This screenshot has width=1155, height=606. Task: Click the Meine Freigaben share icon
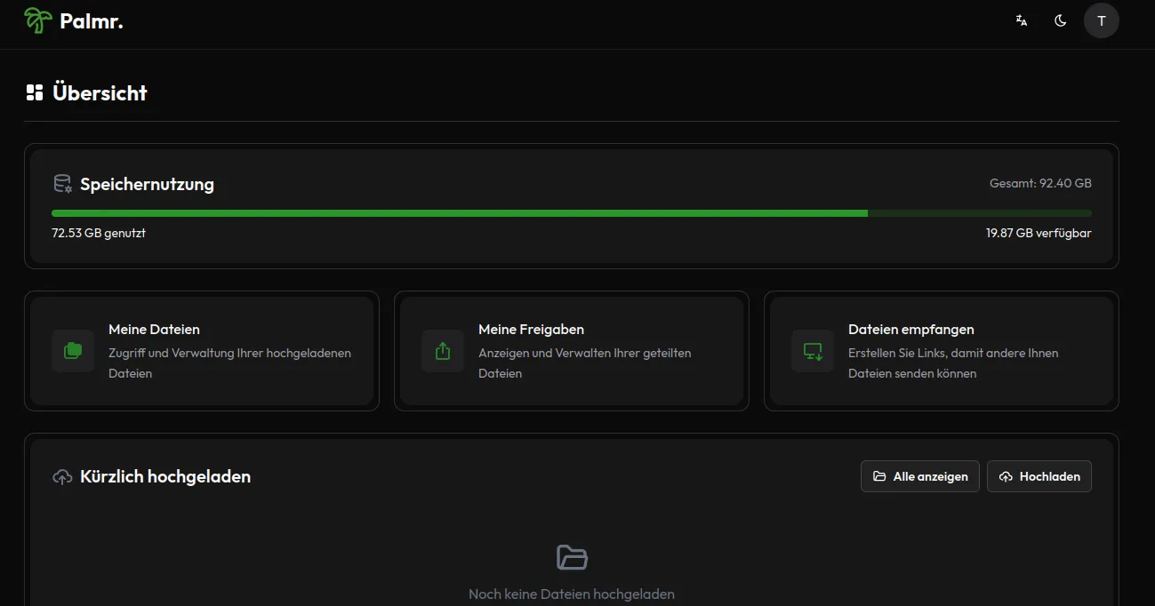(x=442, y=351)
